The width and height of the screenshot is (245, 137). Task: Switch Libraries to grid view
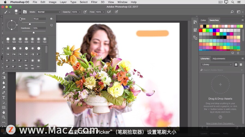click(x=236, y=65)
